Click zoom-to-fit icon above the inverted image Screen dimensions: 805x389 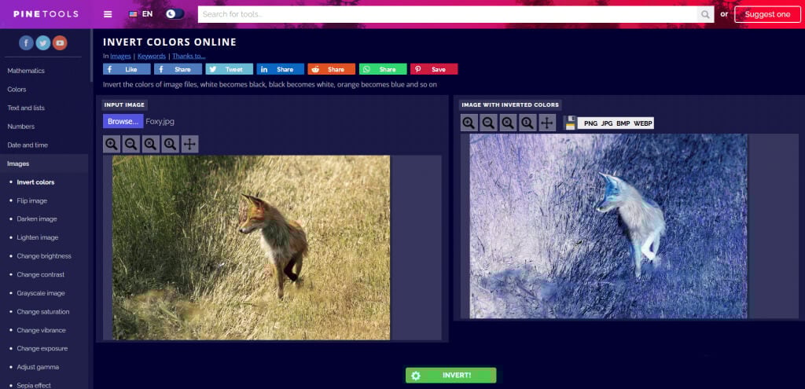pyautogui.click(x=508, y=123)
